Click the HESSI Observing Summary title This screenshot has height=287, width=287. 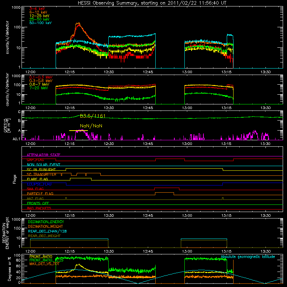(x=152, y=3)
